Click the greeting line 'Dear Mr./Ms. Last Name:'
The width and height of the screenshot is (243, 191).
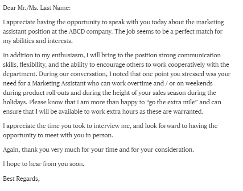[x=37, y=8]
